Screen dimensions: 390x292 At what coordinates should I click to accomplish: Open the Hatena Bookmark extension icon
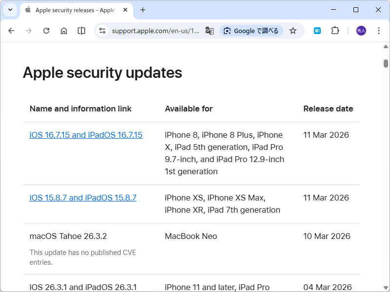coord(317,30)
